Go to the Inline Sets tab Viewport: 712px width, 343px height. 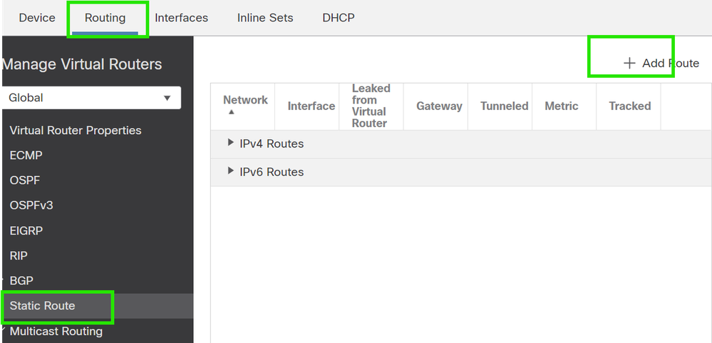coord(265,18)
